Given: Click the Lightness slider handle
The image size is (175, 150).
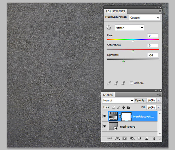Looking at the screenshot, I should (x=123, y=61).
